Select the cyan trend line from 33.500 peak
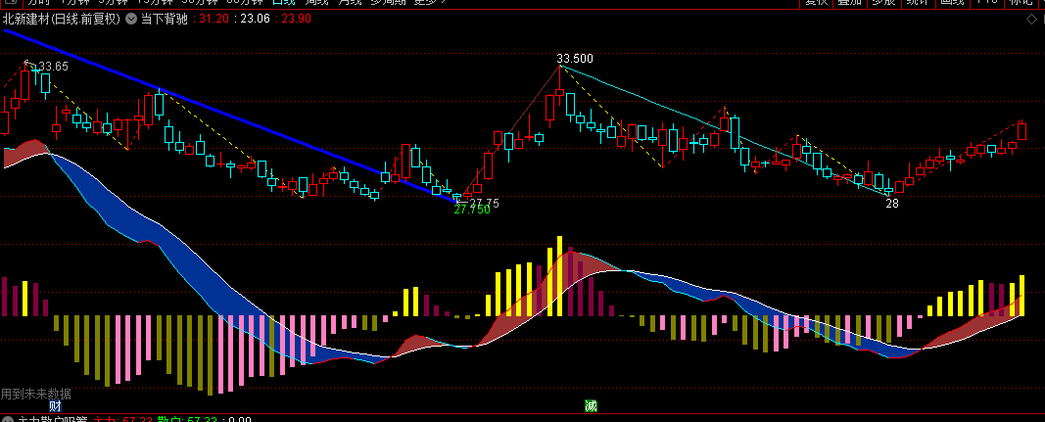The height and width of the screenshot is (422, 1045). point(723,130)
